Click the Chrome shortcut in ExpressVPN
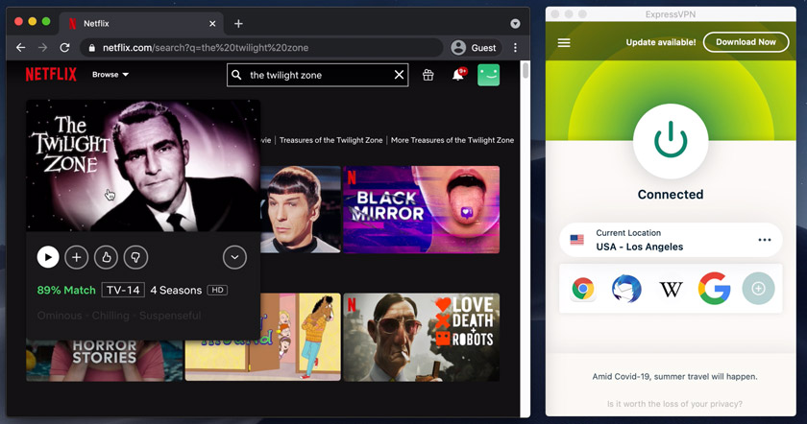 [x=582, y=288]
